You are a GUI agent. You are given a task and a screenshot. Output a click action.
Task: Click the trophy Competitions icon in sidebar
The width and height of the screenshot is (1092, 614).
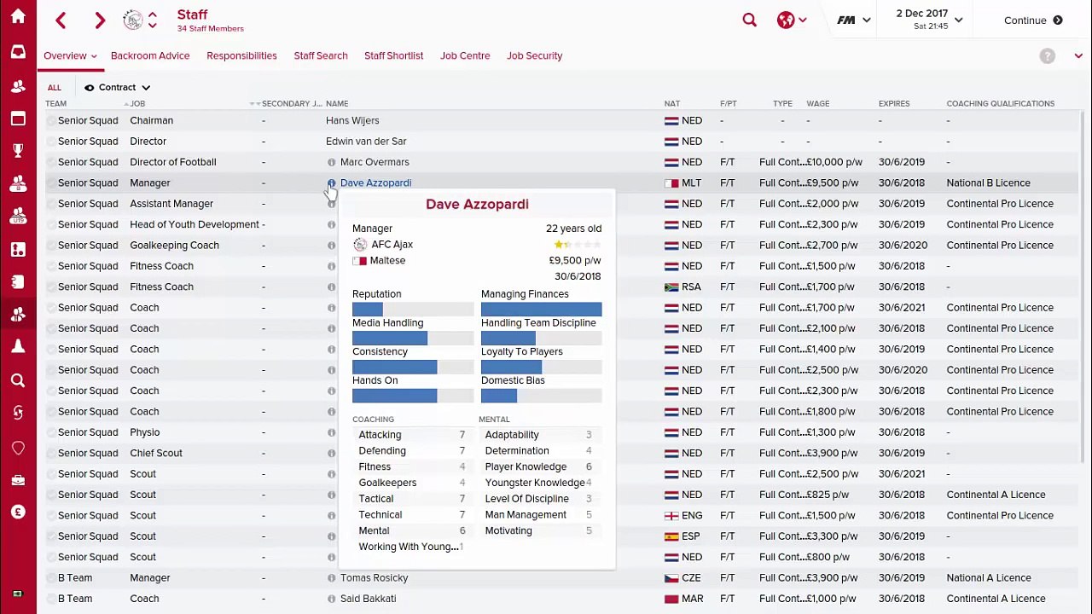point(18,151)
